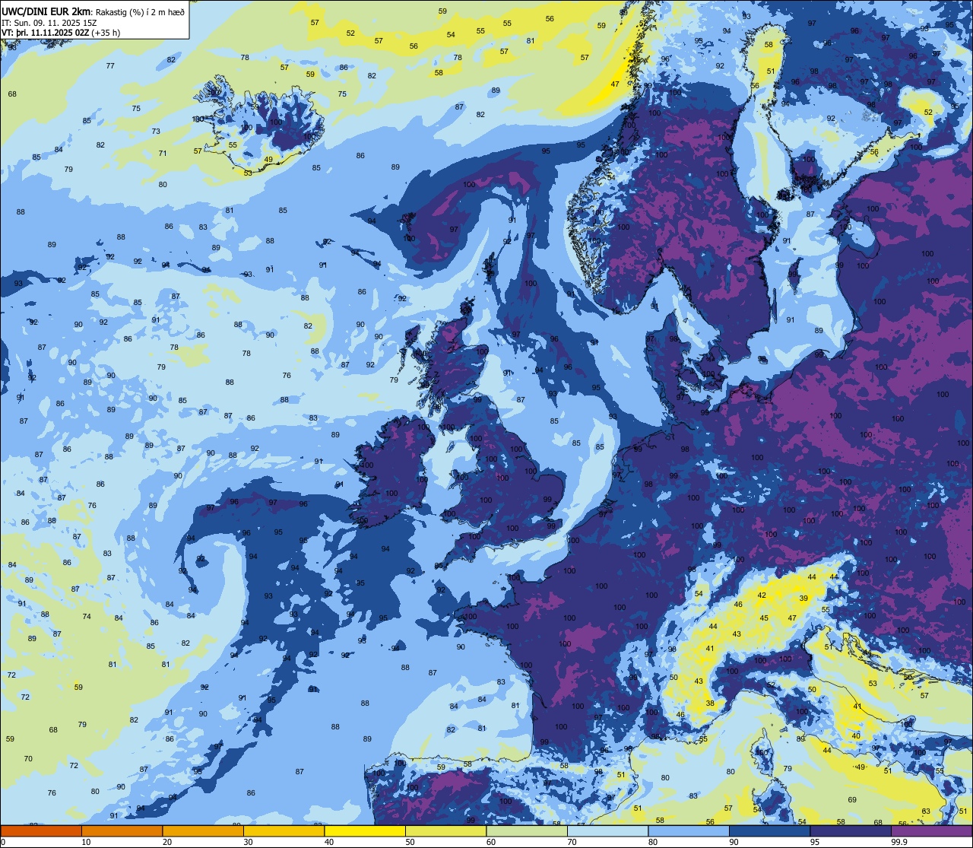
Task: Click the 'Rakastig (%) í 2 m hæð' label
Action: click(x=141, y=11)
